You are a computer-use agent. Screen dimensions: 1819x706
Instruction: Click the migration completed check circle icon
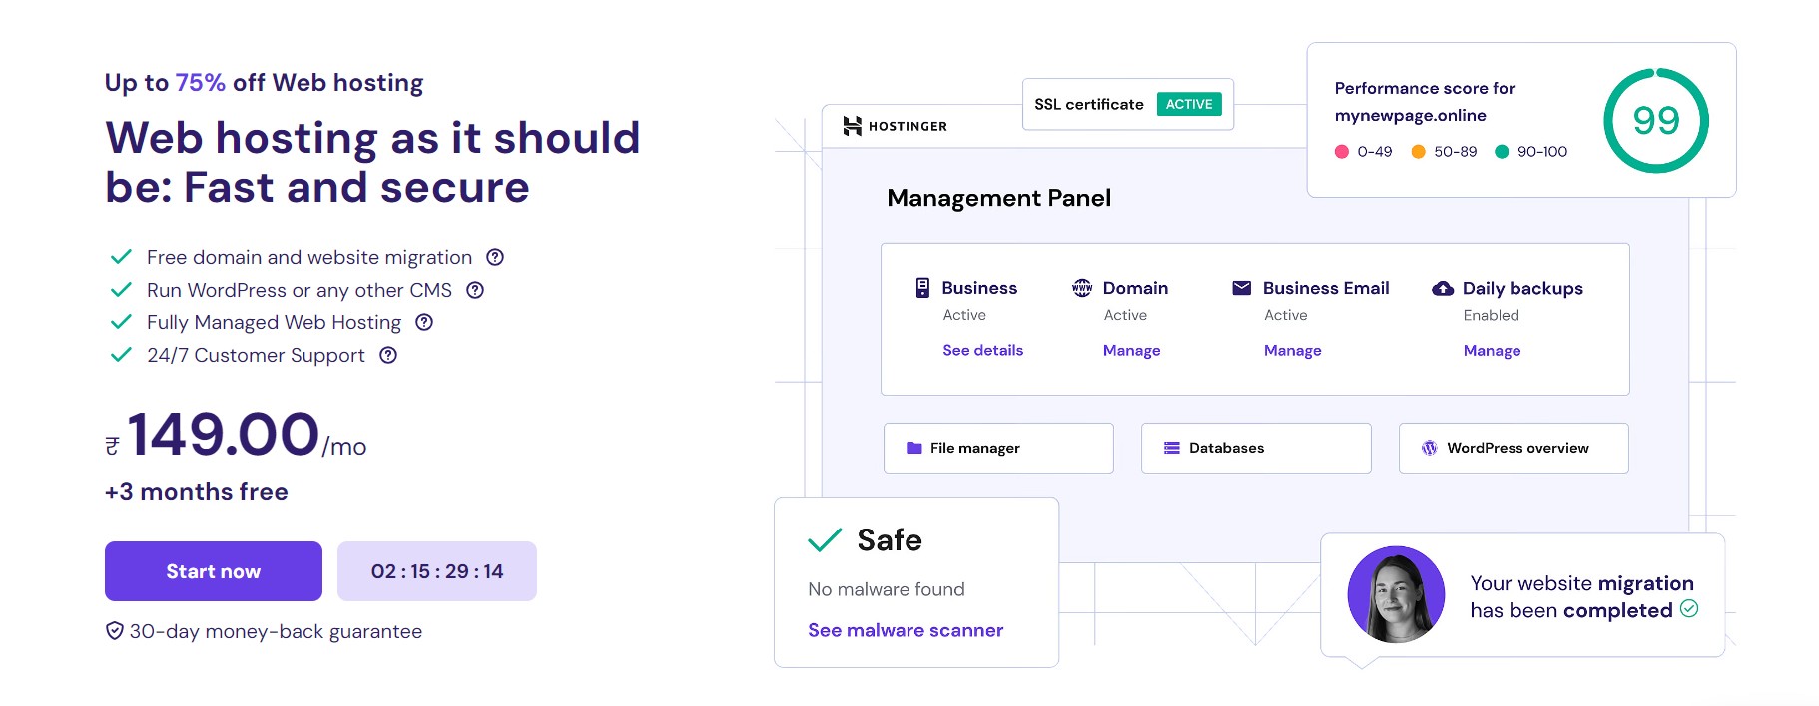click(1689, 608)
